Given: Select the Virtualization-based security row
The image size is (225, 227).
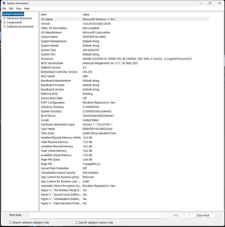Looking at the screenshot, I should point(125,173).
